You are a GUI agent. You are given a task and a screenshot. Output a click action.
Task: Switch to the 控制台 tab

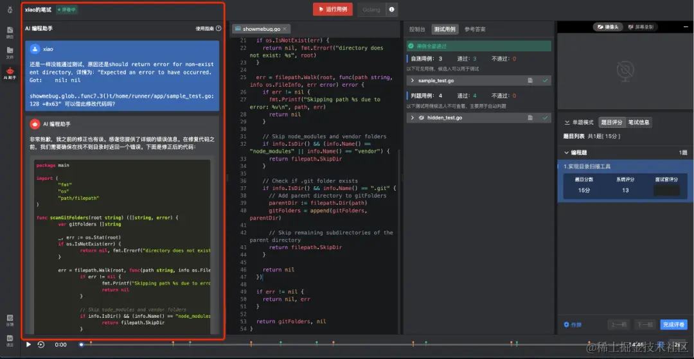coord(417,29)
